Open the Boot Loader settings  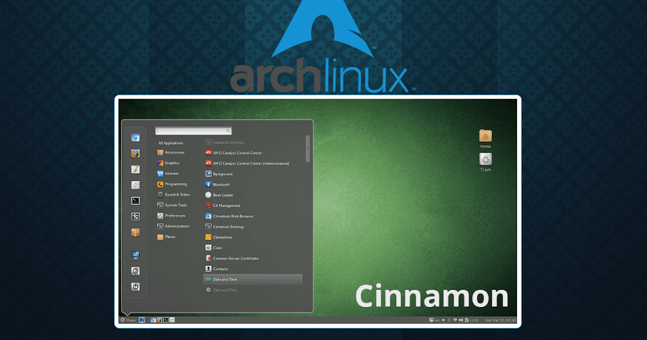[222, 195]
